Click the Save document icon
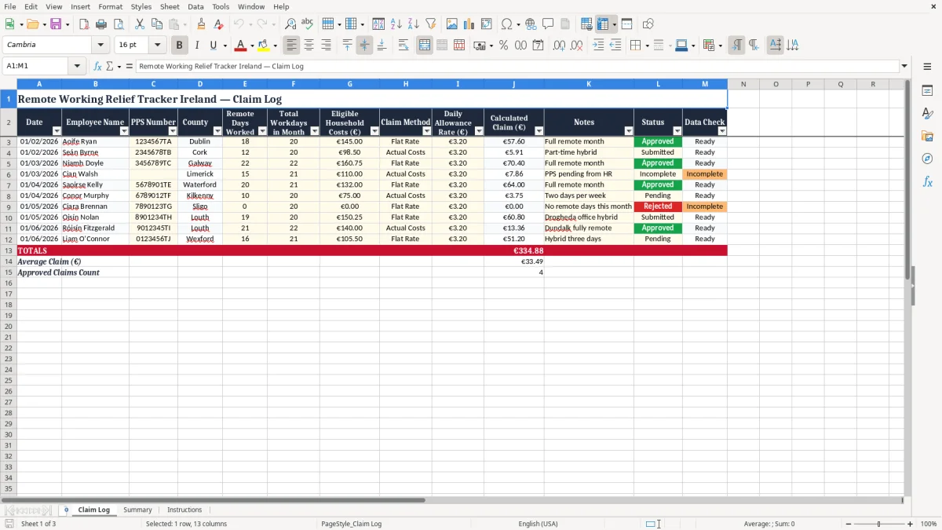The image size is (942, 530). (x=56, y=24)
